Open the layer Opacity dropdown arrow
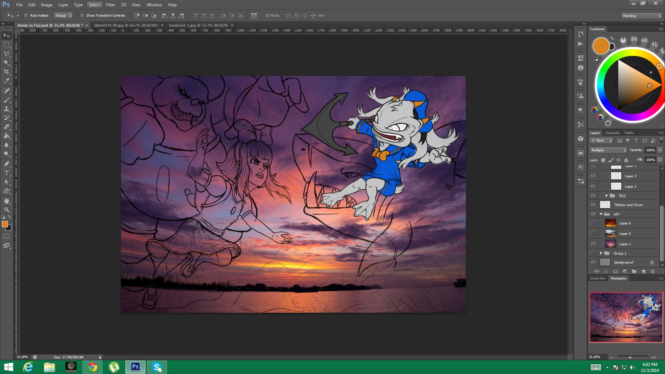 coord(660,150)
